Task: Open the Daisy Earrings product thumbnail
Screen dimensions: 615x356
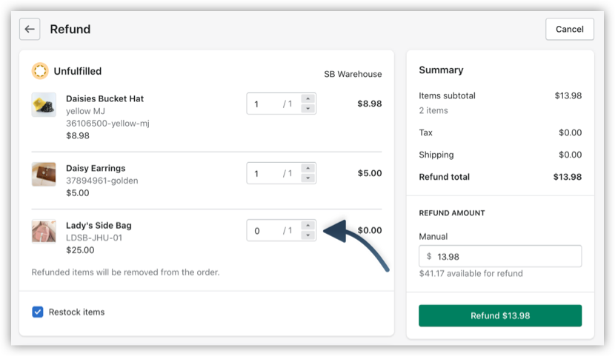Action: pos(44,174)
